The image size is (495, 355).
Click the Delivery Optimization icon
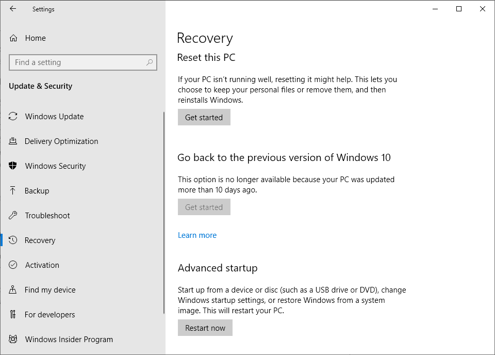(13, 141)
